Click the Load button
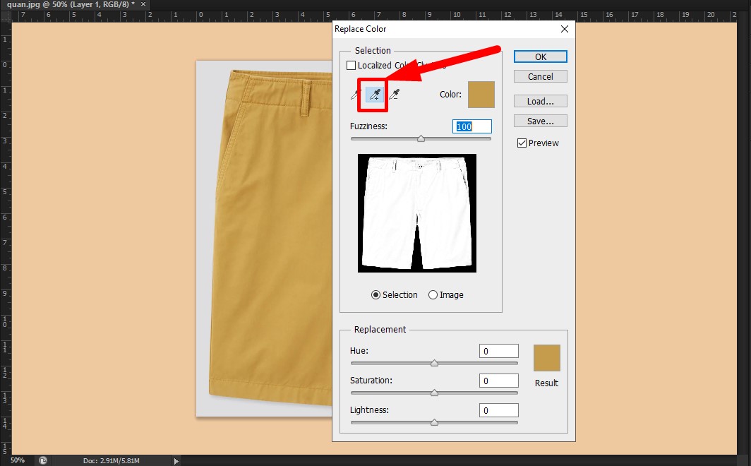This screenshot has width=751, height=466. click(540, 101)
